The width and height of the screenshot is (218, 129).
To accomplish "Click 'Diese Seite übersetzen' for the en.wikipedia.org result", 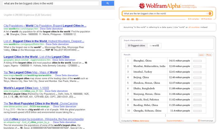I will (x=65, y=122).
